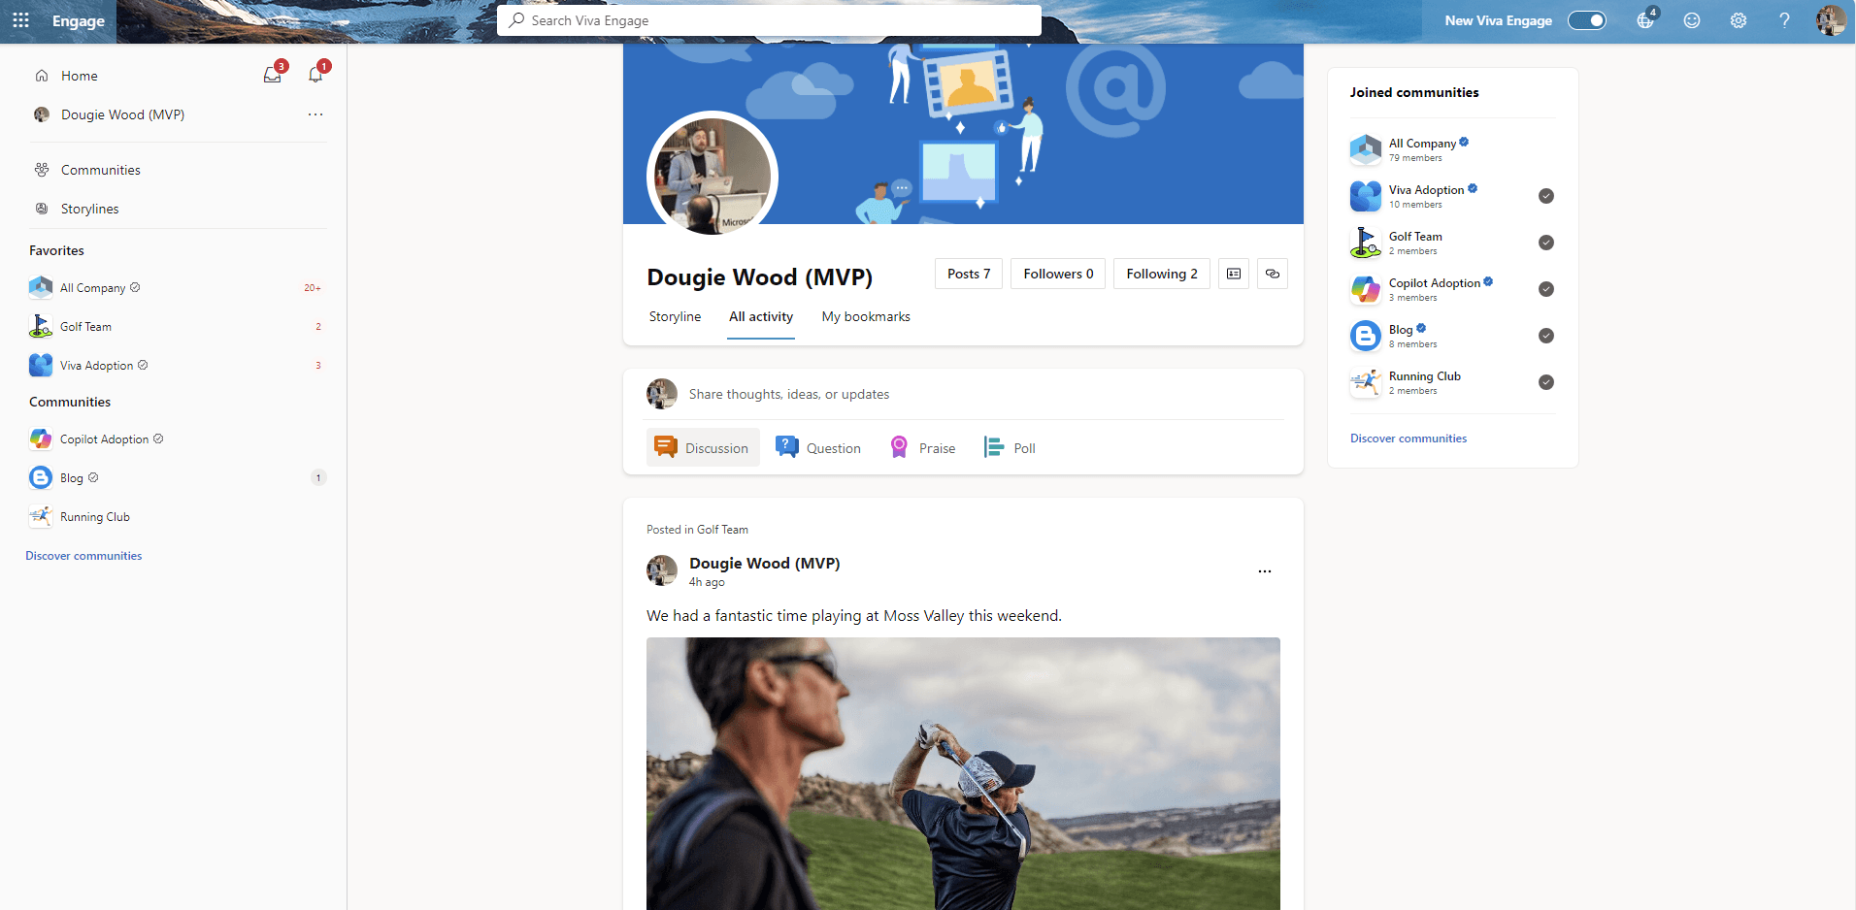
Task: Click the profile card icon button
Action: coord(1234,274)
